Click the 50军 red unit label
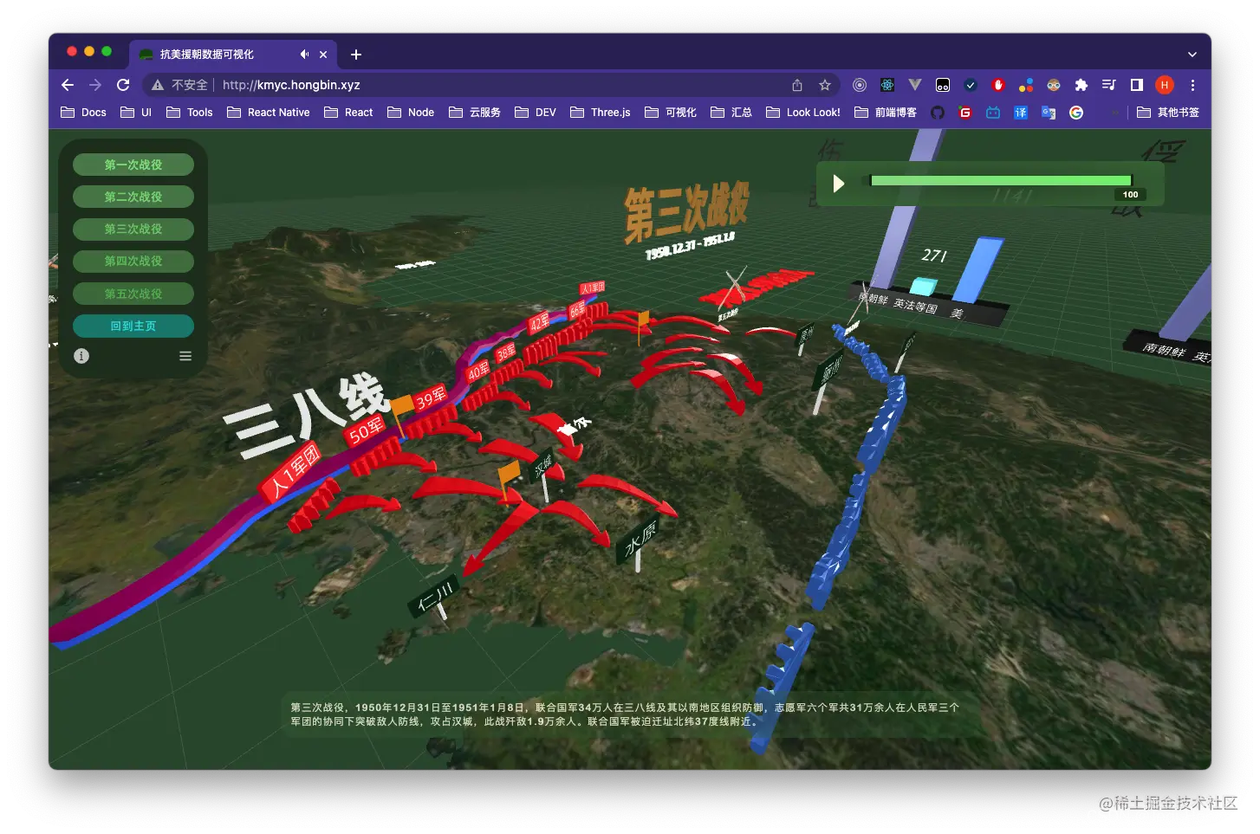The height and width of the screenshot is (834, 1260). tap(366, 430)
